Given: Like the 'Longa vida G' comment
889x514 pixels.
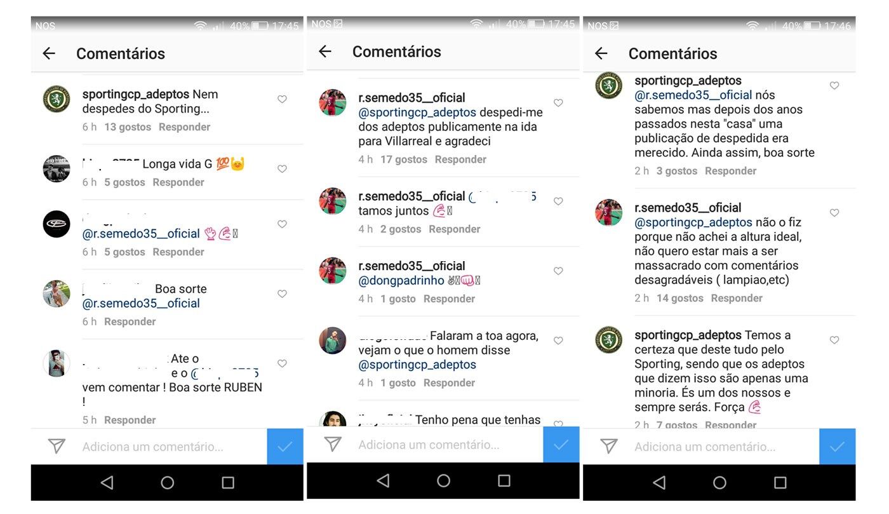Looking at the screenshot, I should [x=282, y=169].
